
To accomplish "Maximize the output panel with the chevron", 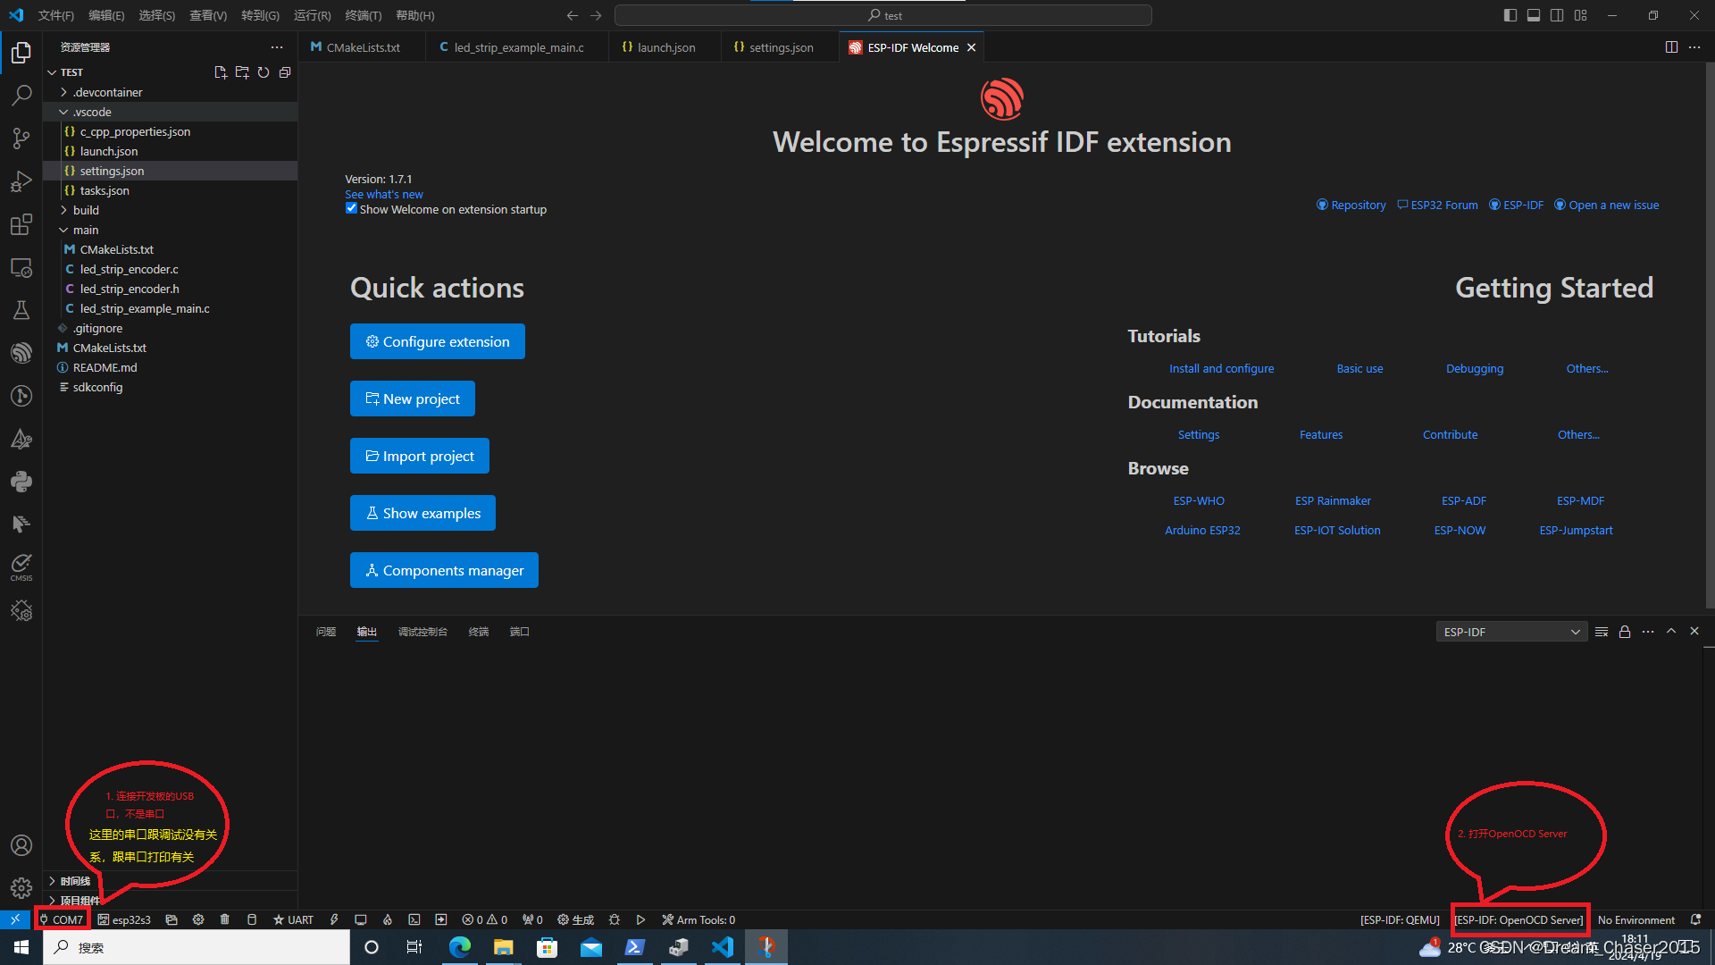I will click(x=1671, y=631).
